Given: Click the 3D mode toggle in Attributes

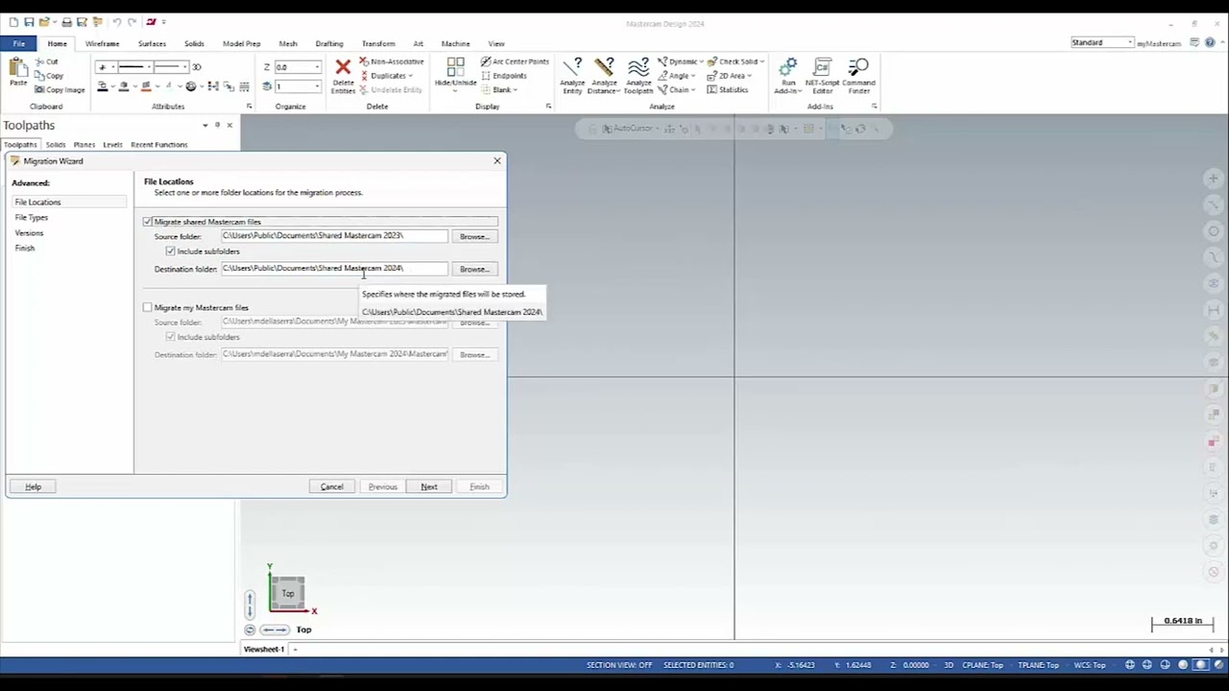Looking at the screenshot, I should [196, 67].
